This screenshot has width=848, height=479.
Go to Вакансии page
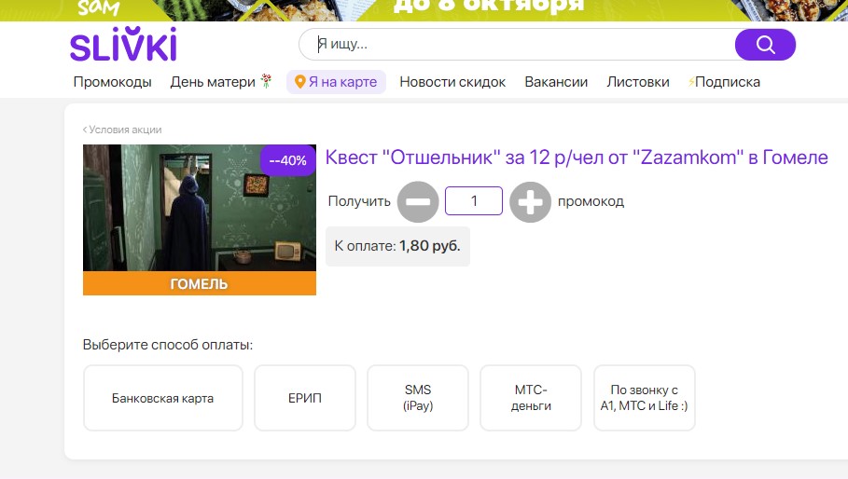[x=556, y=82]
